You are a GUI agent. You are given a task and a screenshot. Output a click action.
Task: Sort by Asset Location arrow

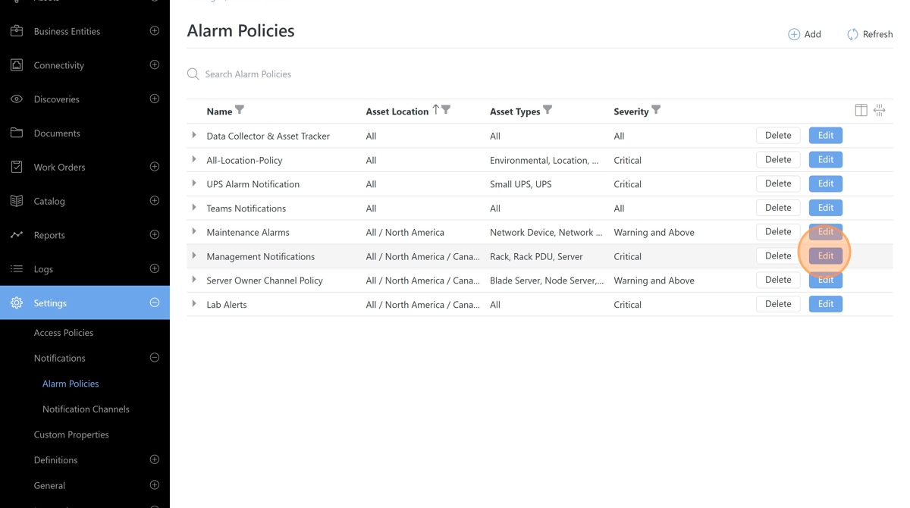(x=436, y=110)
